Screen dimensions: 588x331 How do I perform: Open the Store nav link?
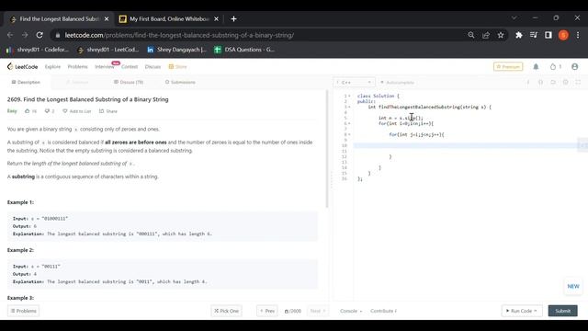point(177,67)
